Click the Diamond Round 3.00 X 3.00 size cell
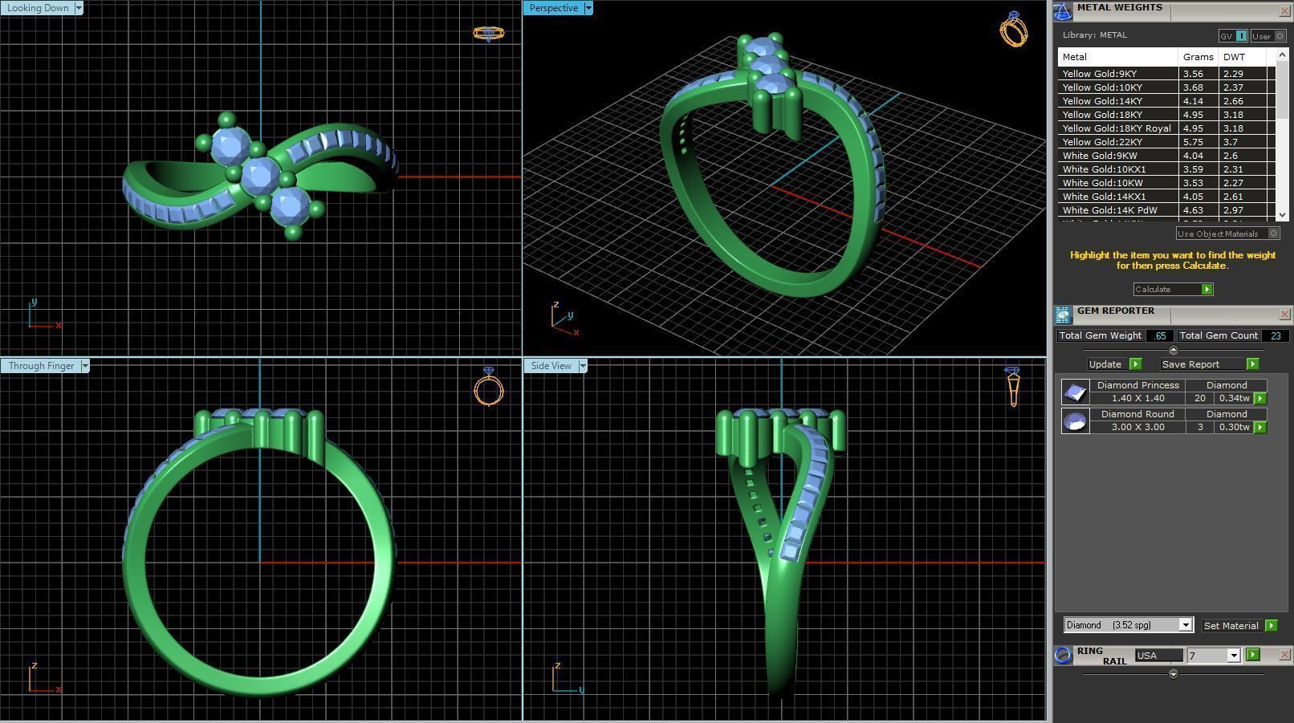 (1137, 427)
